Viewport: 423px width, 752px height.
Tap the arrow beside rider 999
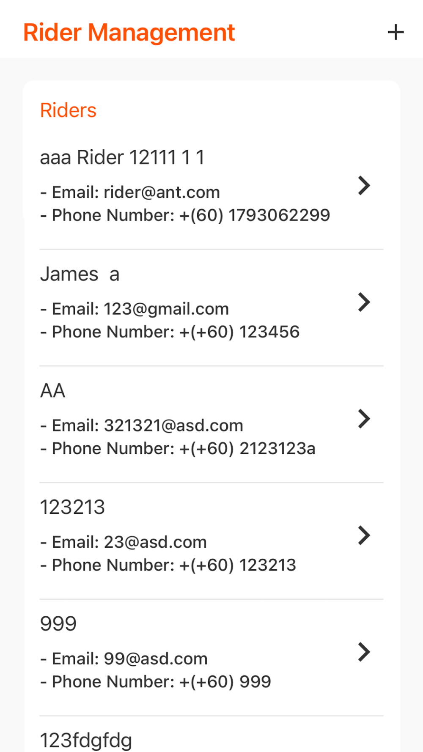click(364, 652)
